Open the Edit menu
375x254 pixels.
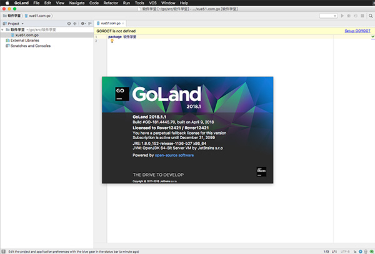click(47, 3)
